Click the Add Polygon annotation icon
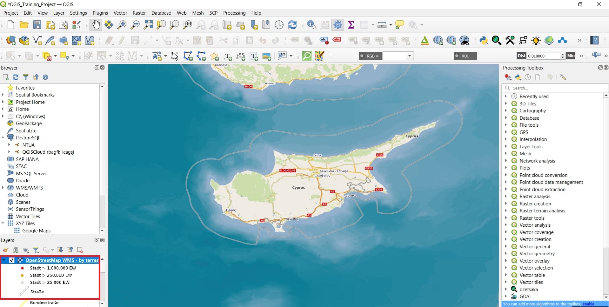This screenshot has width=609, height=307. coord(188,56)
